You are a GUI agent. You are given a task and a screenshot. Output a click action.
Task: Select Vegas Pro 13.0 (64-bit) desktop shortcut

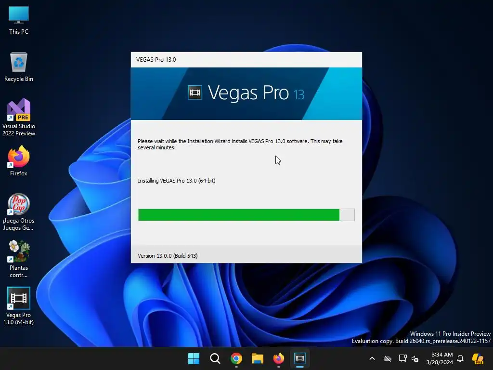(x=19, y=306)
